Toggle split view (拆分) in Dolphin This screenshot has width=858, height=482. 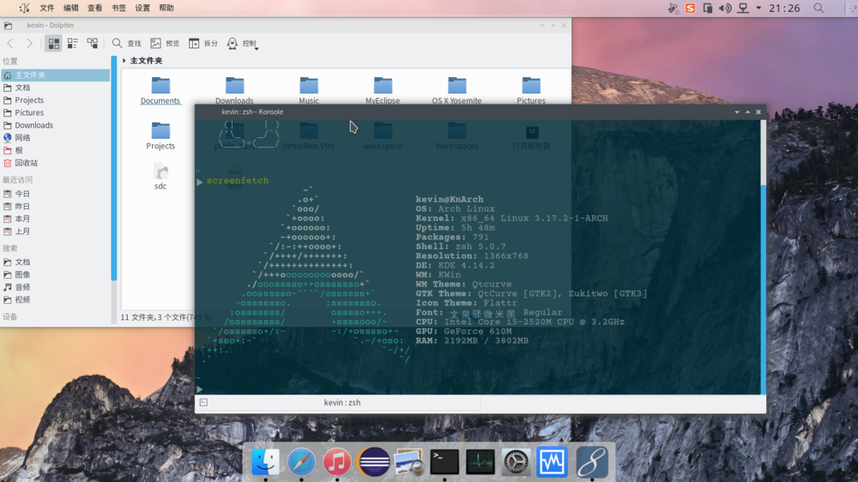pyautogui.click(x=203, y=43)
